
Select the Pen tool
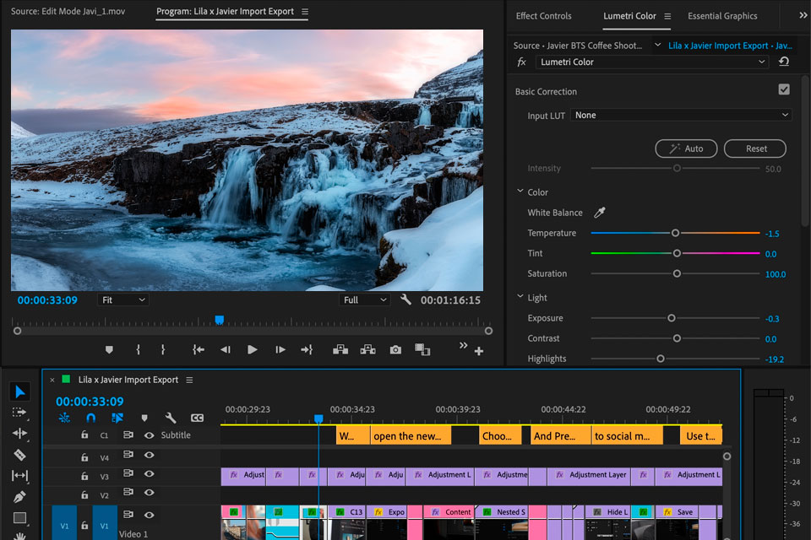pyautogui.click(x=19, y=497)
